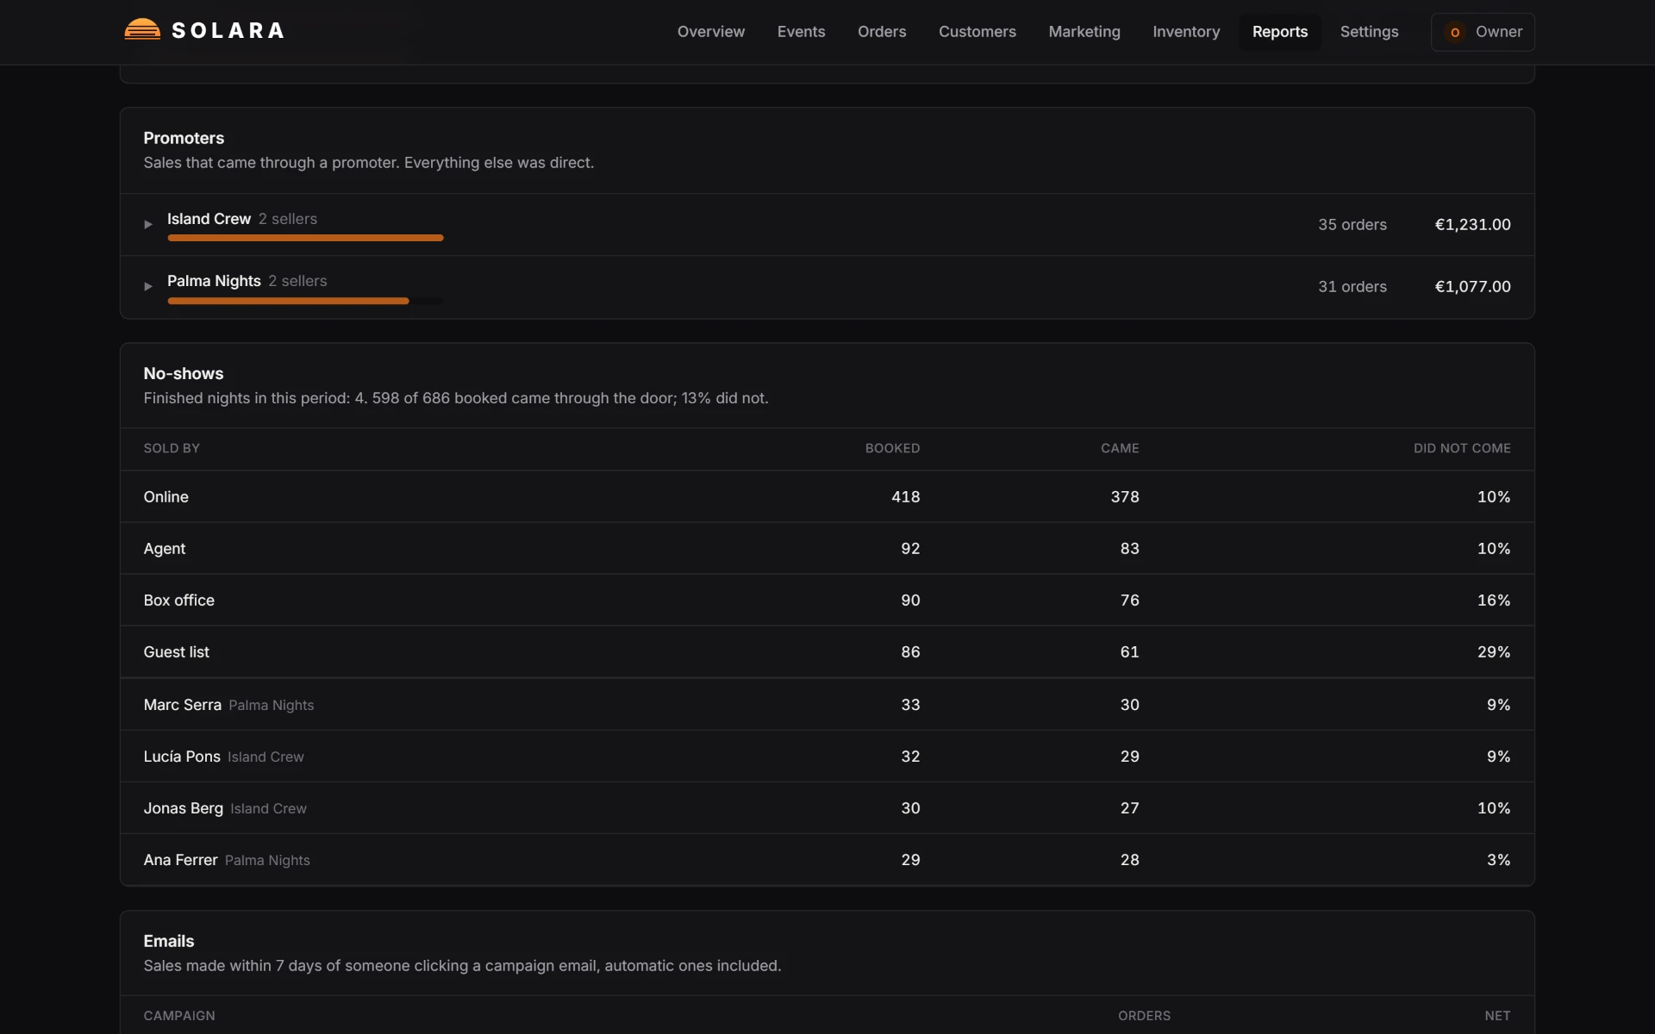
Task: Click the Lucía Pons seller name
Action: point(182,756)
